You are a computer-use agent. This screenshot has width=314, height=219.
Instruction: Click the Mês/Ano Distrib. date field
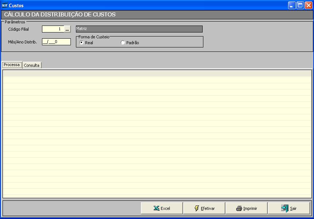(x=56, y=42)
